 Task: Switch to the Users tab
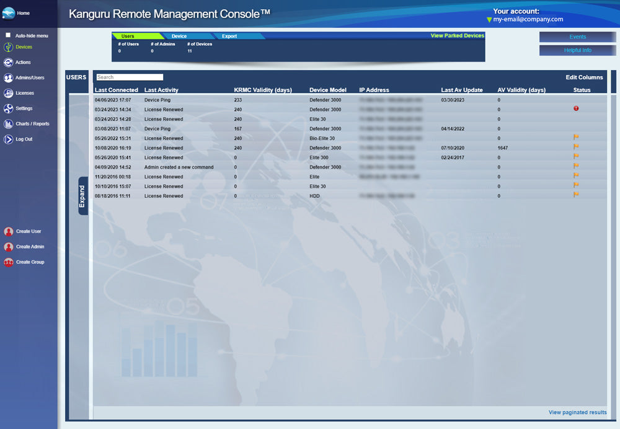[x=128, y=36]
